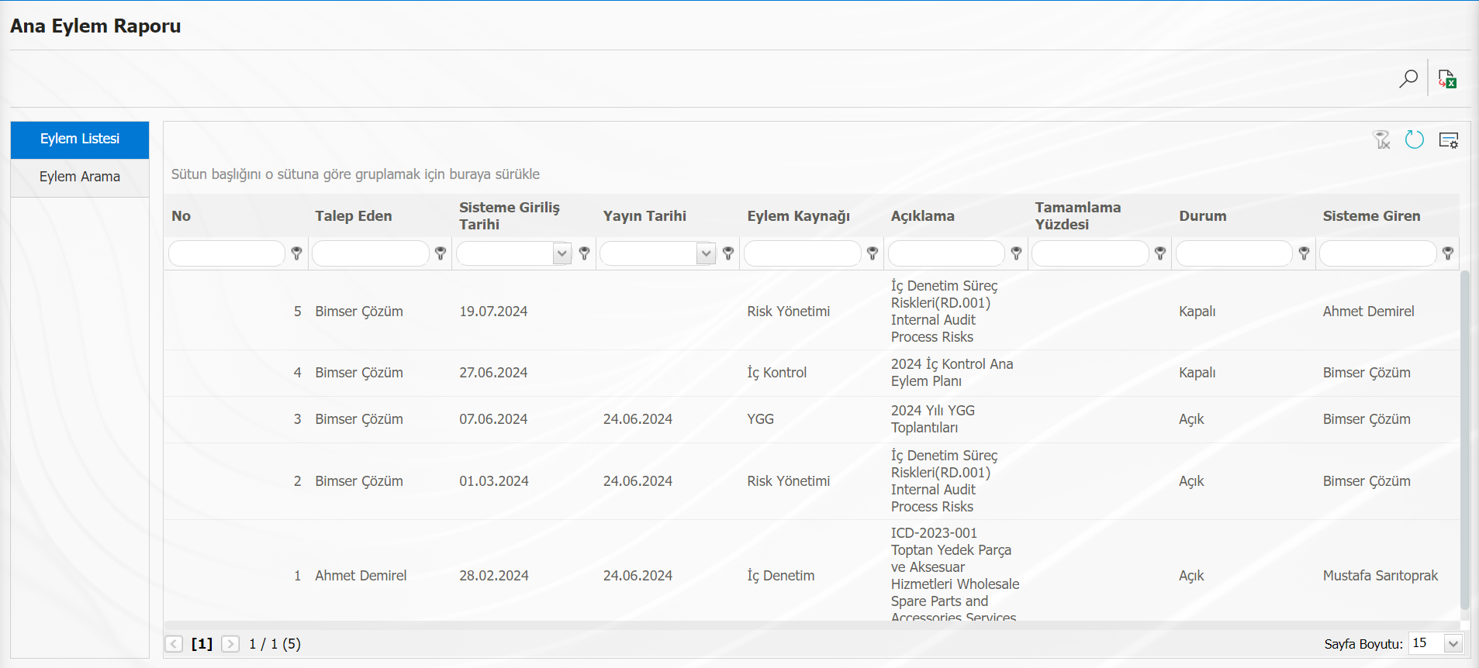
Task: Click Açık status in row 3
Action: tap(1191, 419)
